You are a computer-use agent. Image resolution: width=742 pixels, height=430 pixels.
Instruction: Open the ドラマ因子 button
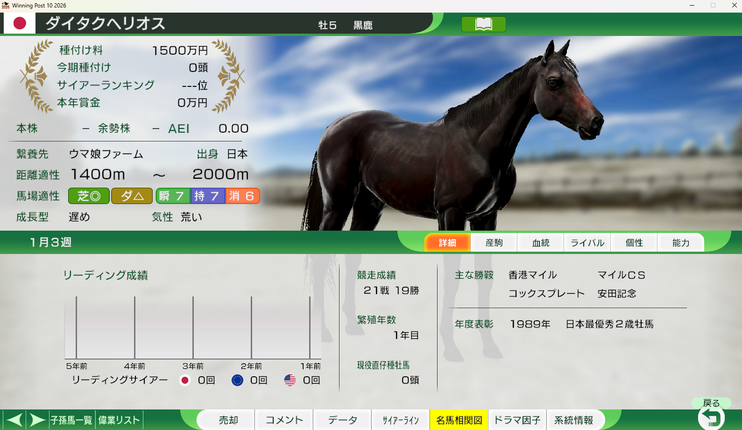tap(517, 420)
